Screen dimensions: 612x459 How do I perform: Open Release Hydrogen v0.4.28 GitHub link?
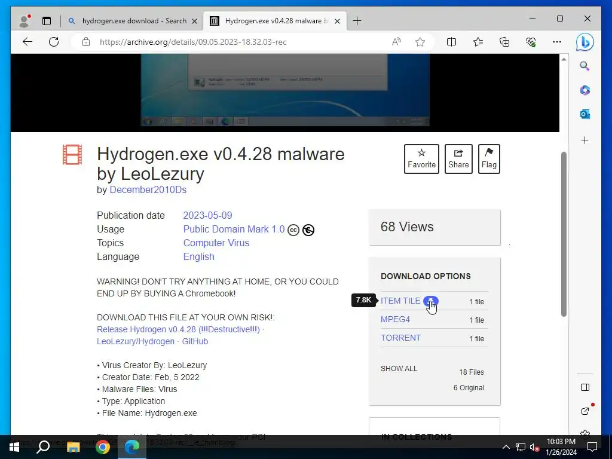pyautogui.click(x=180, y=335)
